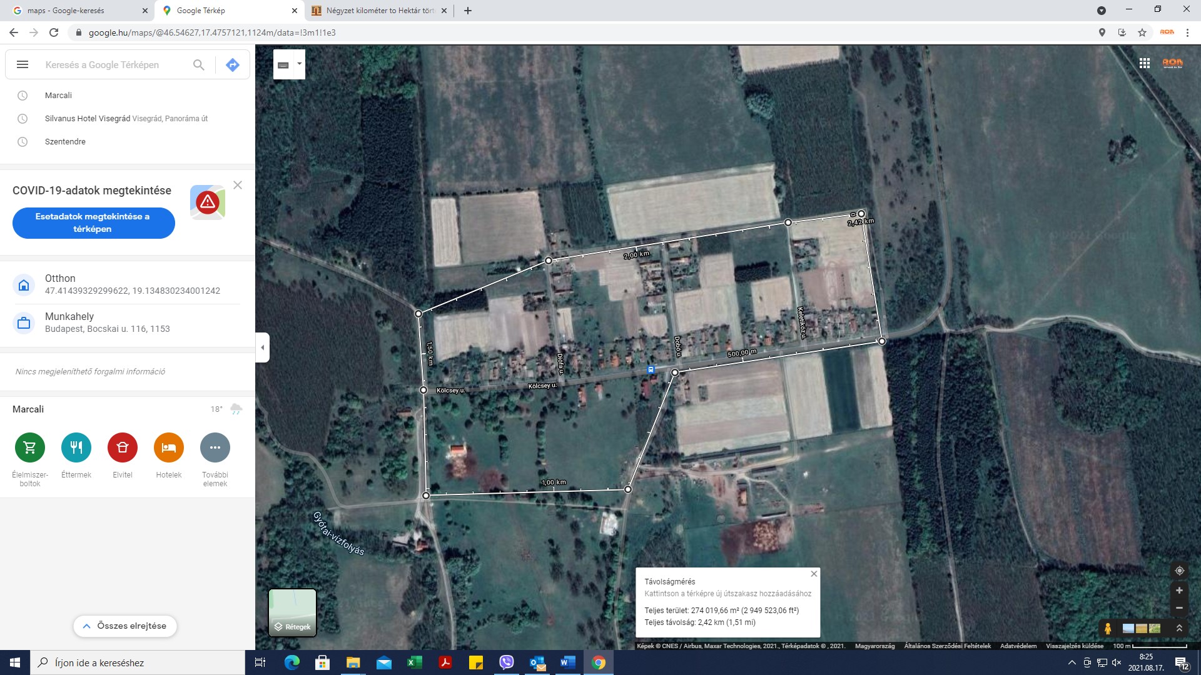
Task: Click Esetadatok megtekintése a térképen button
Action: coord(93,222)
